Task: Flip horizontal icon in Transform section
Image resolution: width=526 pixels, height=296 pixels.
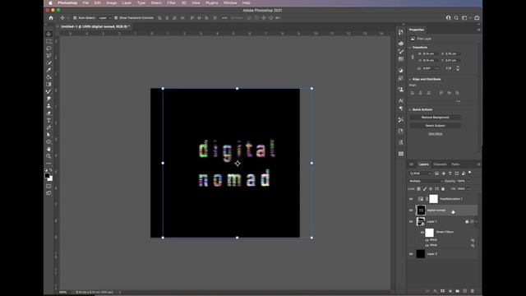Action: coord(449,68)
